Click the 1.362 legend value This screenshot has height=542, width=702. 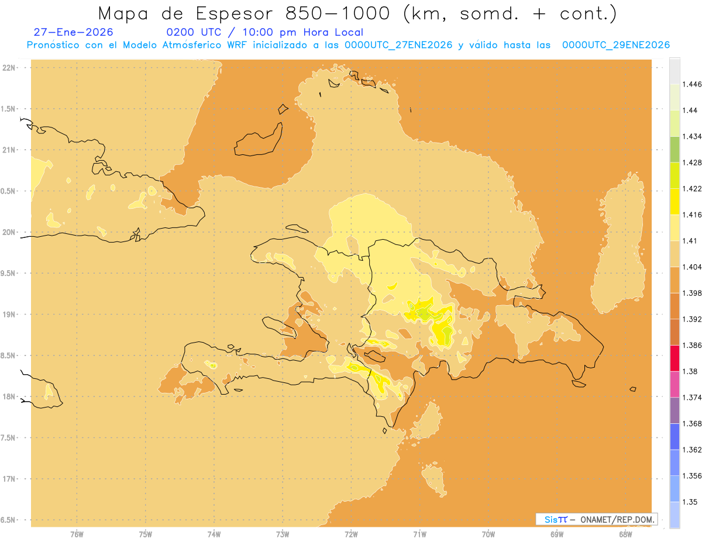pyautogui.click(x=693, y=450)
